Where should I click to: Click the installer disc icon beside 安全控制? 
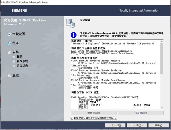[x=71, y=23]
